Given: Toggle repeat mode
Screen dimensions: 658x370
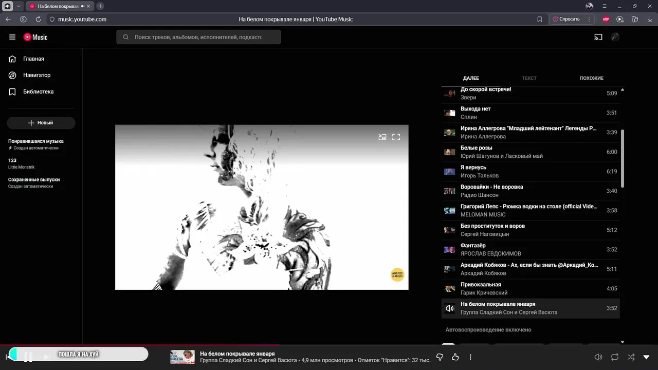Looking at the screenshot, I should coord(615,357).
